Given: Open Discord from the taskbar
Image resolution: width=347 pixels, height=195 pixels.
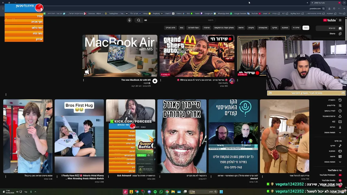Looking at the screenshot, I should coord(149,192).
